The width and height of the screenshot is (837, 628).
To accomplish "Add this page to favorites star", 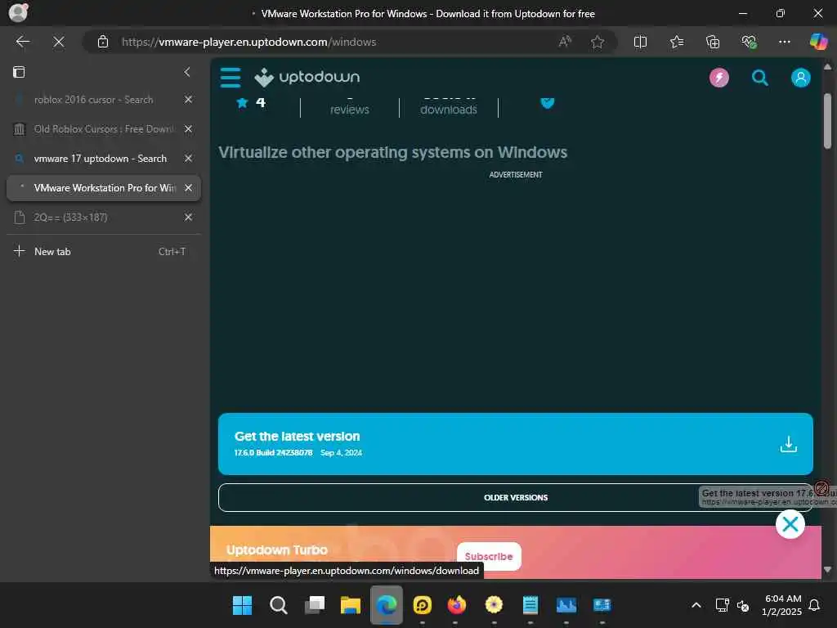I will pyautogui.click(x=598, y=42).
